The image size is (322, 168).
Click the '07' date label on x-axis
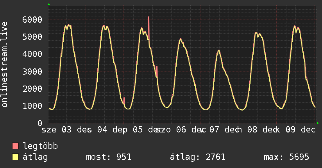pyautogui.click(x=214, y=130)
